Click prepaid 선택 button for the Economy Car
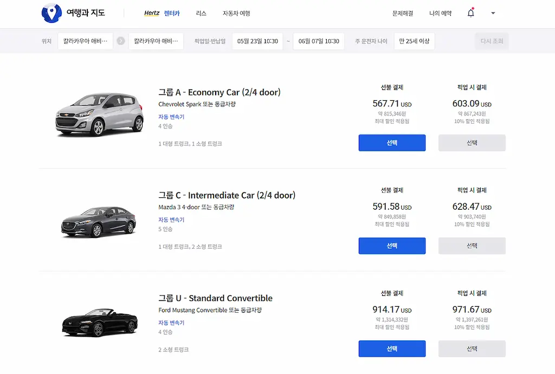The image size is (555, 374). tap(392, 143)
